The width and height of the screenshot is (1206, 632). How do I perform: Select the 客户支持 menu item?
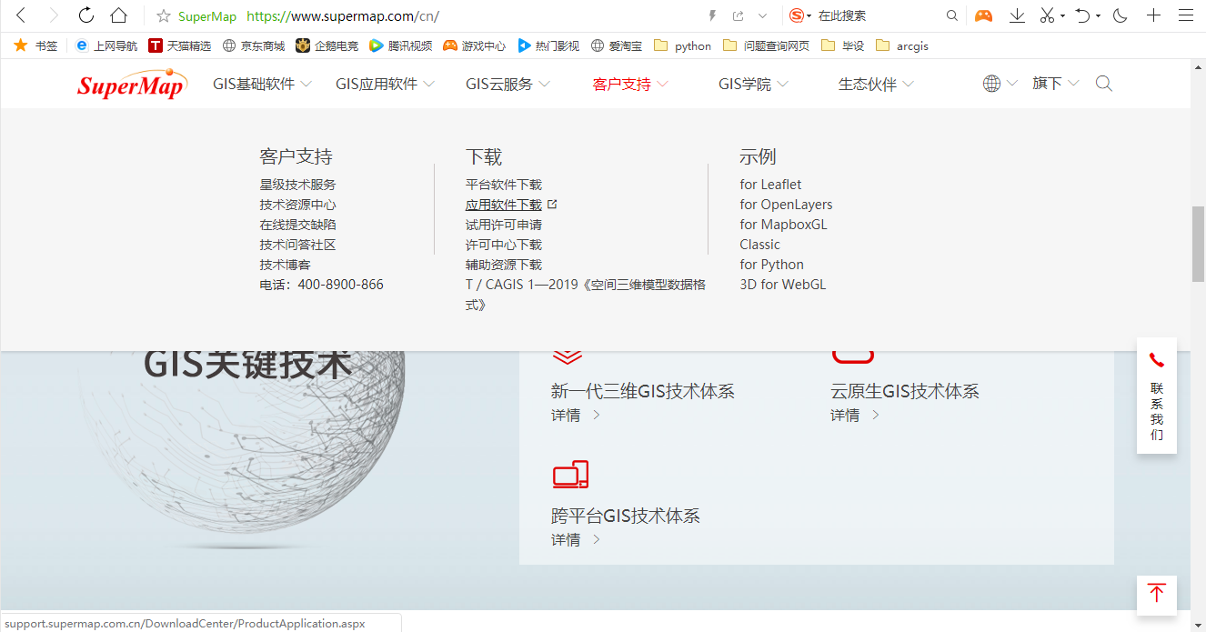(621, 83)
